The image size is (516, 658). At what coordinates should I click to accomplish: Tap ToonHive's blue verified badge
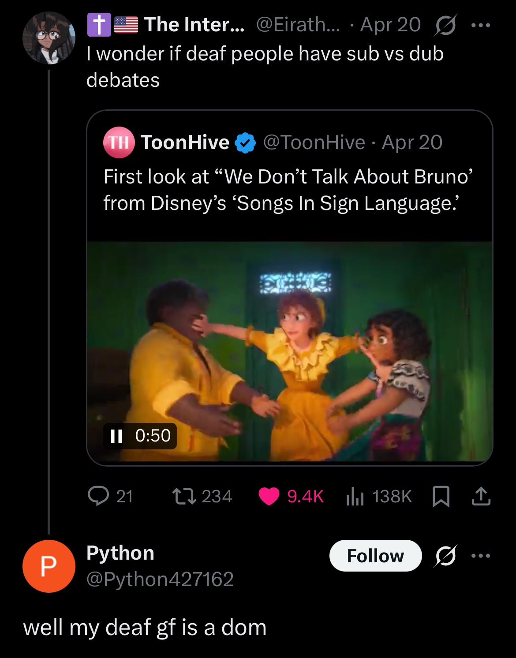tap(245, 143)
